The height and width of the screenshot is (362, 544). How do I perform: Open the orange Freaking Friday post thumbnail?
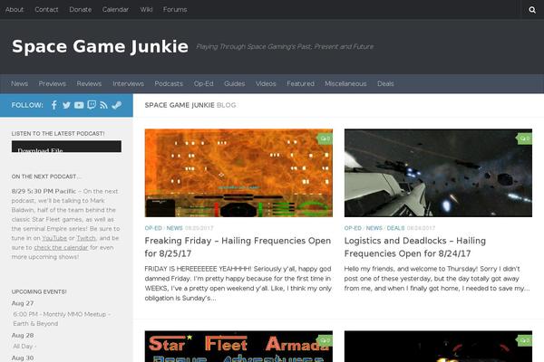tap(238, 173)
